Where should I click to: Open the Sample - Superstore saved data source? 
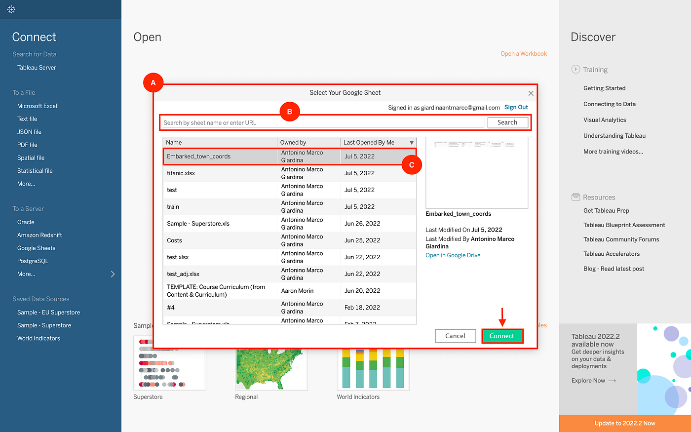point(43,325)
